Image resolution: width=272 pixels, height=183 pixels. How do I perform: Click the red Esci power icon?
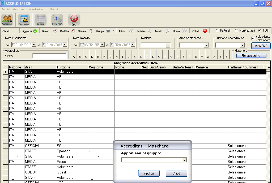click(x=74, y=20)
